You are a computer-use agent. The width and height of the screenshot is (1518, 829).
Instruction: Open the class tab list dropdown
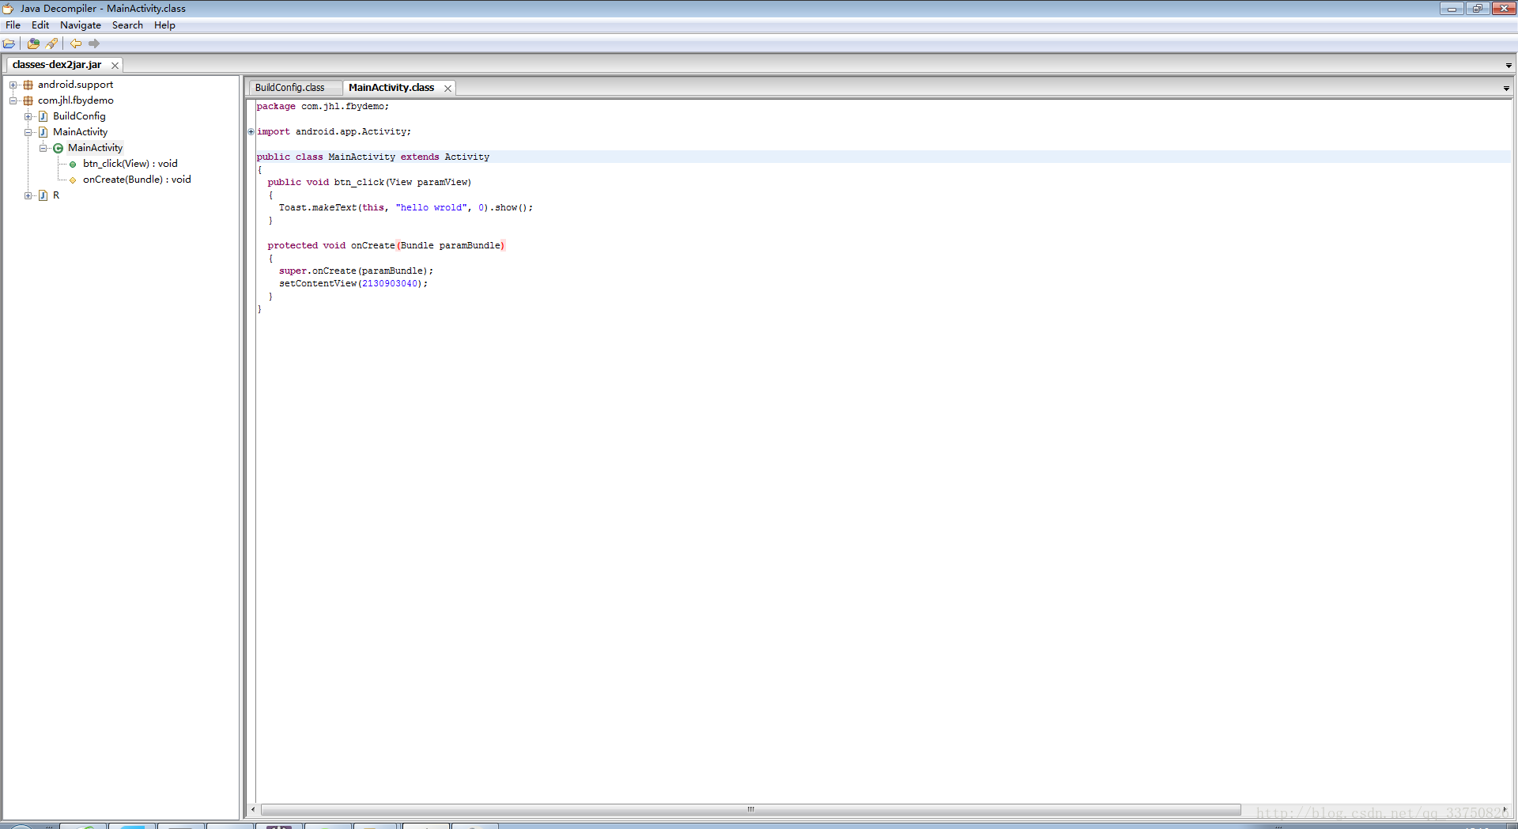(1506, 89)
